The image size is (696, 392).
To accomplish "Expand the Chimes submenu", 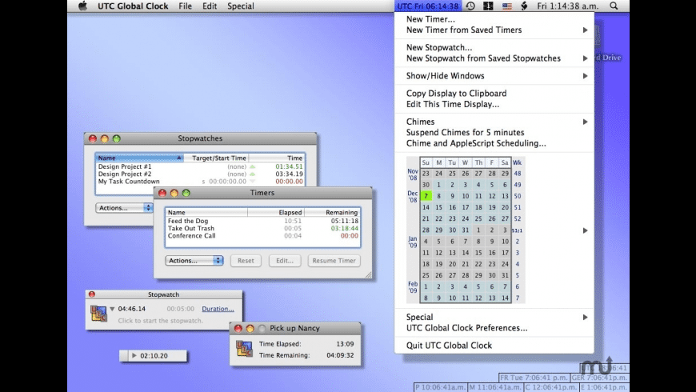I will (585, 122).
